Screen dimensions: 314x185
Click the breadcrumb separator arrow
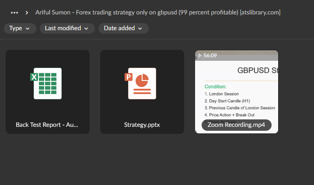click(x=27, y=12)
